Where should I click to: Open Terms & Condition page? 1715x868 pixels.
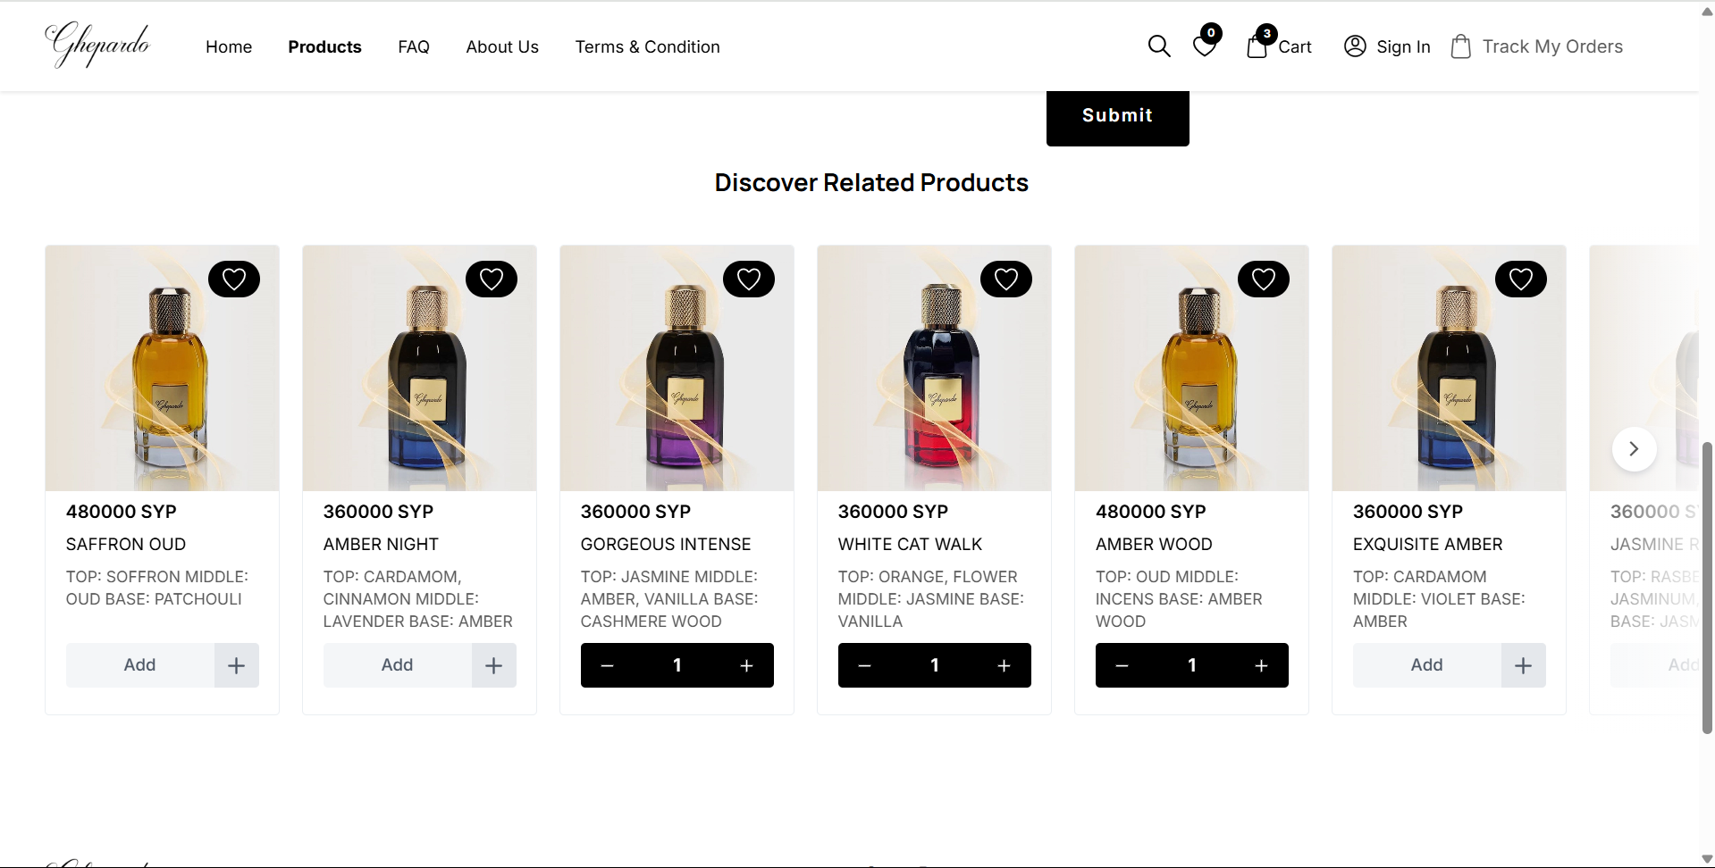point(647,46)
